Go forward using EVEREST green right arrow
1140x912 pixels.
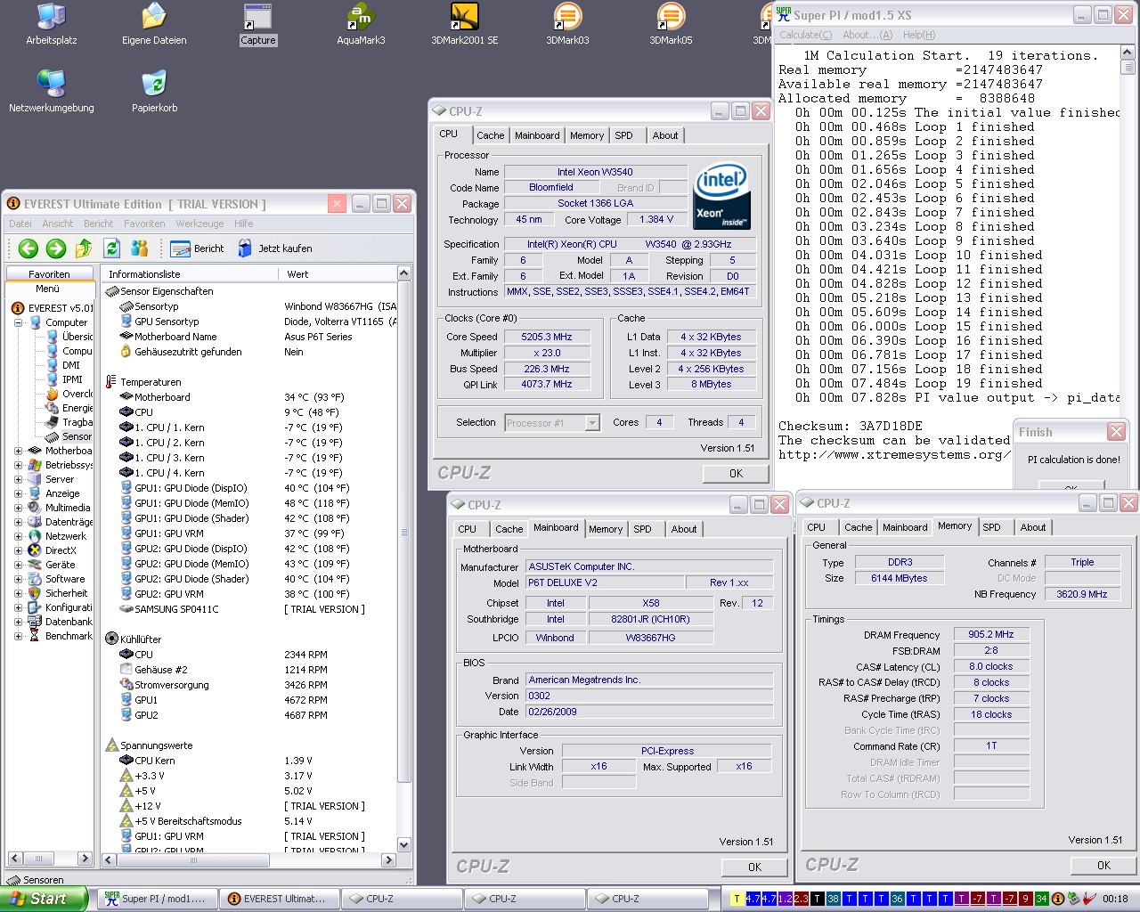tap(56, 248)
